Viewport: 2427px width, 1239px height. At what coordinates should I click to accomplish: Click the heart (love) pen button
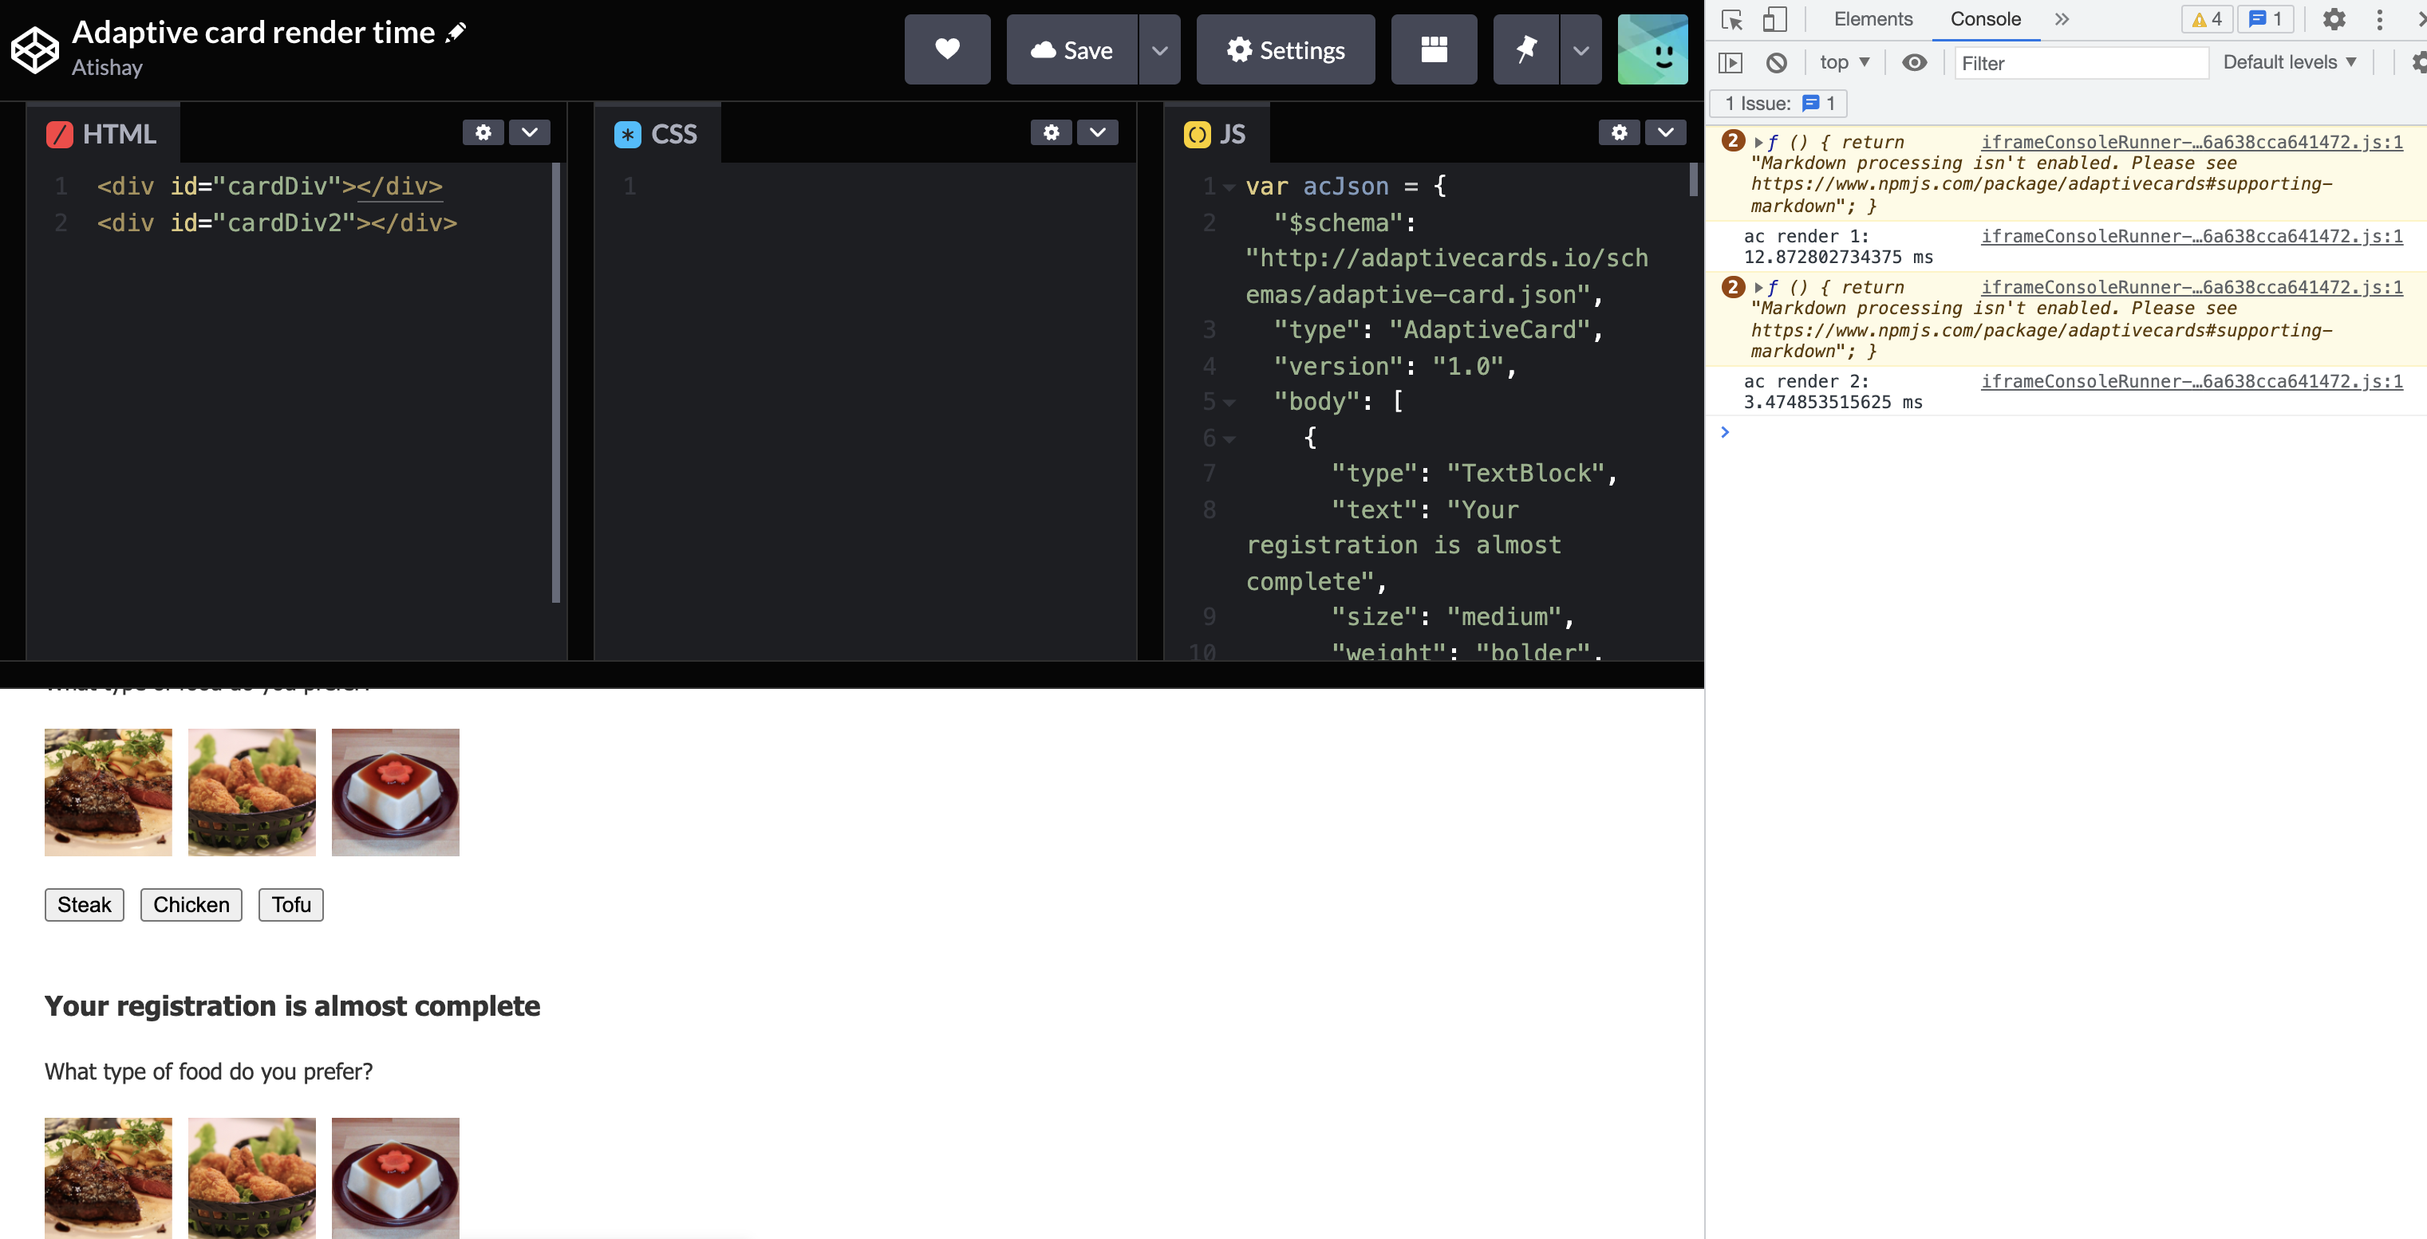[947, 49]
